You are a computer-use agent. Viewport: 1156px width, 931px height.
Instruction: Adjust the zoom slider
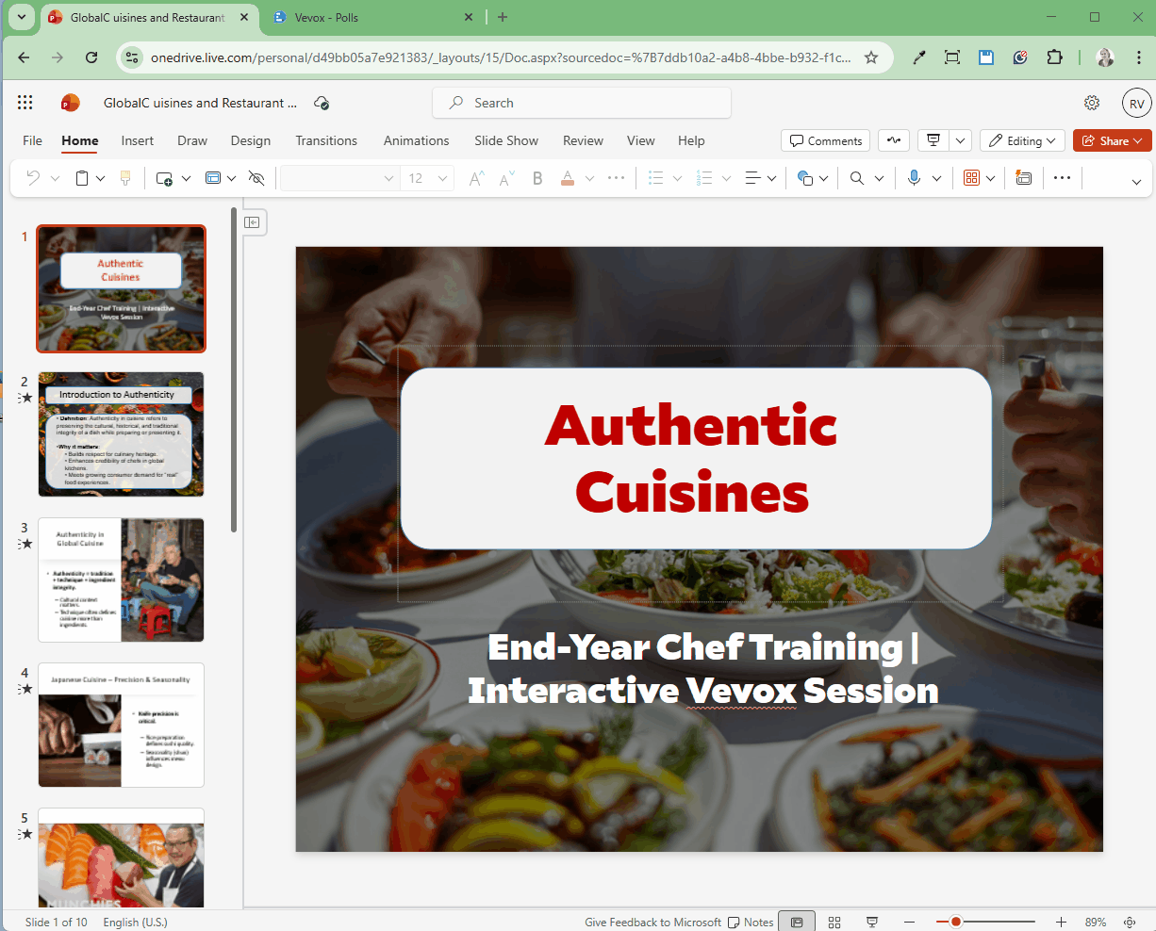click(956, 922)
